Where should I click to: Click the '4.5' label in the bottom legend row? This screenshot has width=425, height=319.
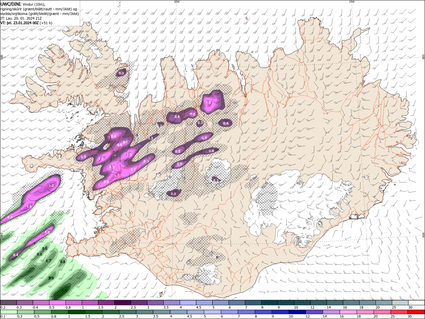[x=189, y=316]
